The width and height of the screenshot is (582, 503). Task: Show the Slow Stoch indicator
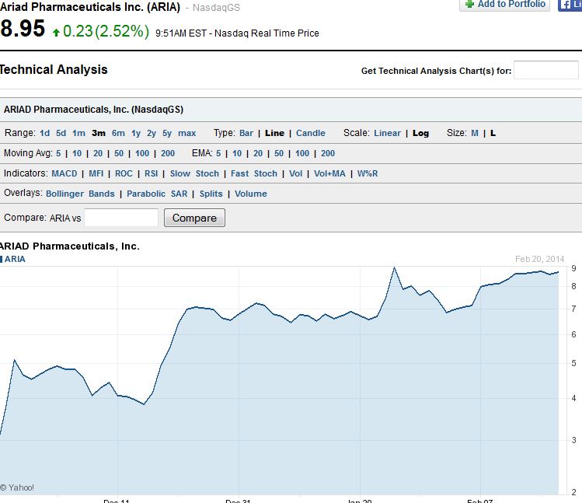pyautogui.click(x=194, y=173)
